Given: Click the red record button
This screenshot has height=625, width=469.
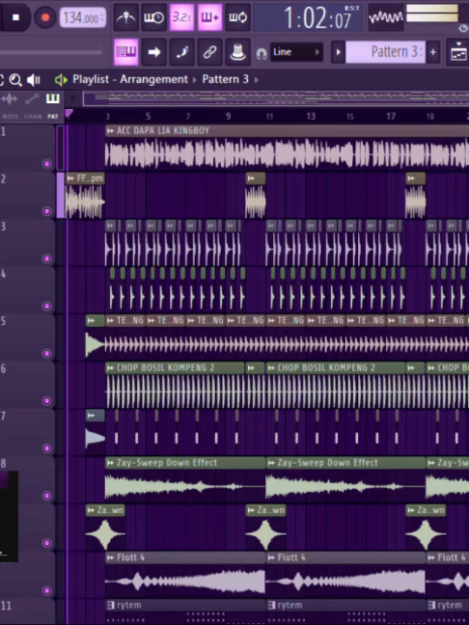Looking at the screenshot, I should [x=45, y=17].
